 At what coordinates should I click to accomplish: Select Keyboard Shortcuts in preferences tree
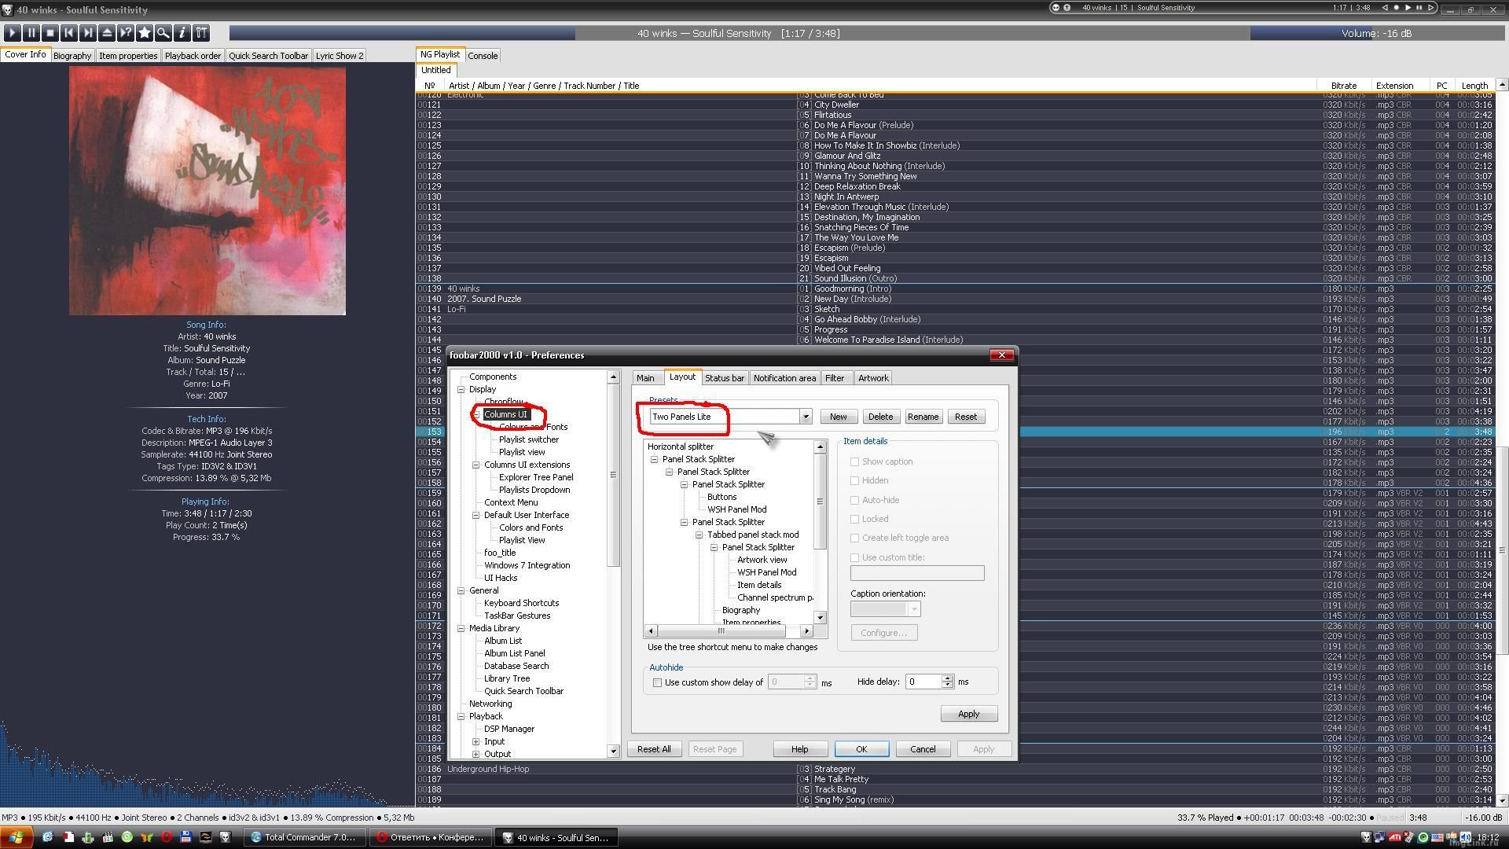click(521, 603)
